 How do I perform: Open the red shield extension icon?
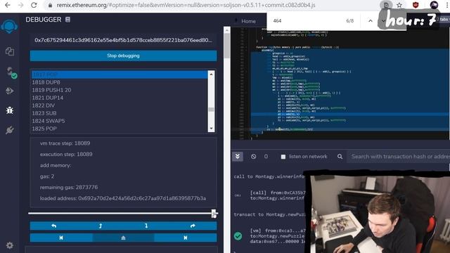pos(416,5)
